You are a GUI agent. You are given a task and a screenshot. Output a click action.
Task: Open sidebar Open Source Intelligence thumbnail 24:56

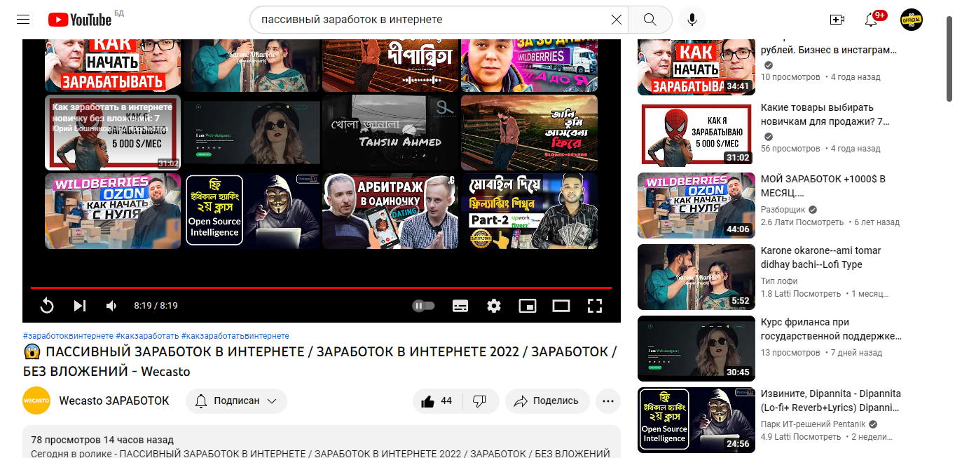pos(696,420)
